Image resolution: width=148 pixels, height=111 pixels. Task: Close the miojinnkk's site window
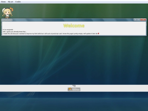point(143,19)
